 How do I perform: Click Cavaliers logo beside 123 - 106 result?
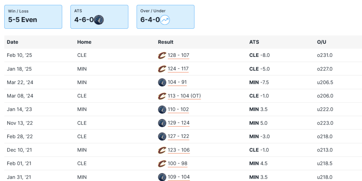coord(162,150)
